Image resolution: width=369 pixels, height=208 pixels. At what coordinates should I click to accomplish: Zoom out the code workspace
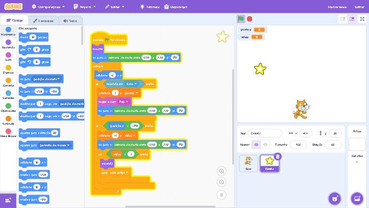coord(222,182)
